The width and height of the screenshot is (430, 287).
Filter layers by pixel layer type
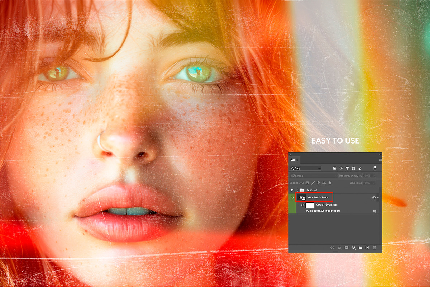(335, 168)
